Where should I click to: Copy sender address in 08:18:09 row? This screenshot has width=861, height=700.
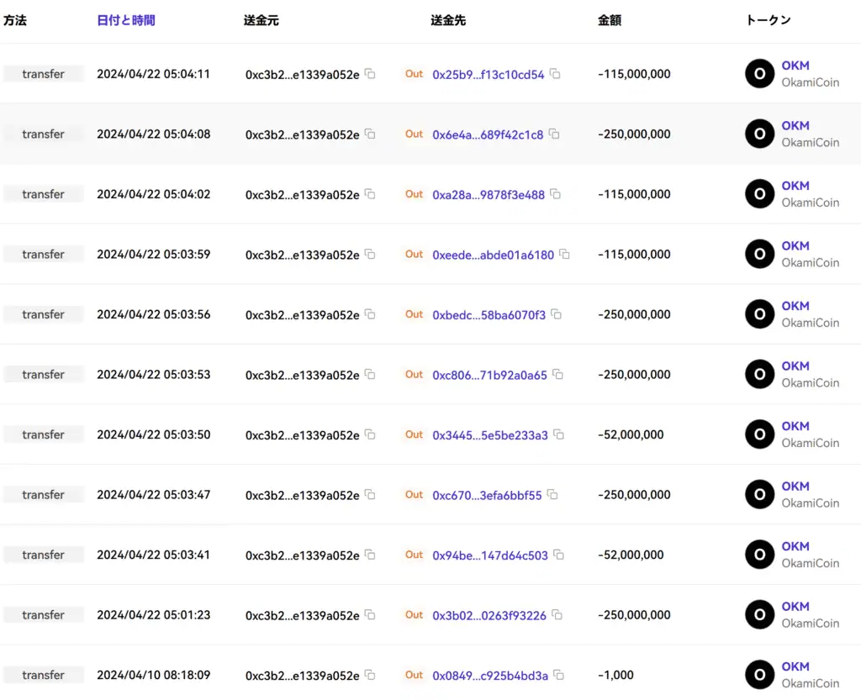[370, 675]
